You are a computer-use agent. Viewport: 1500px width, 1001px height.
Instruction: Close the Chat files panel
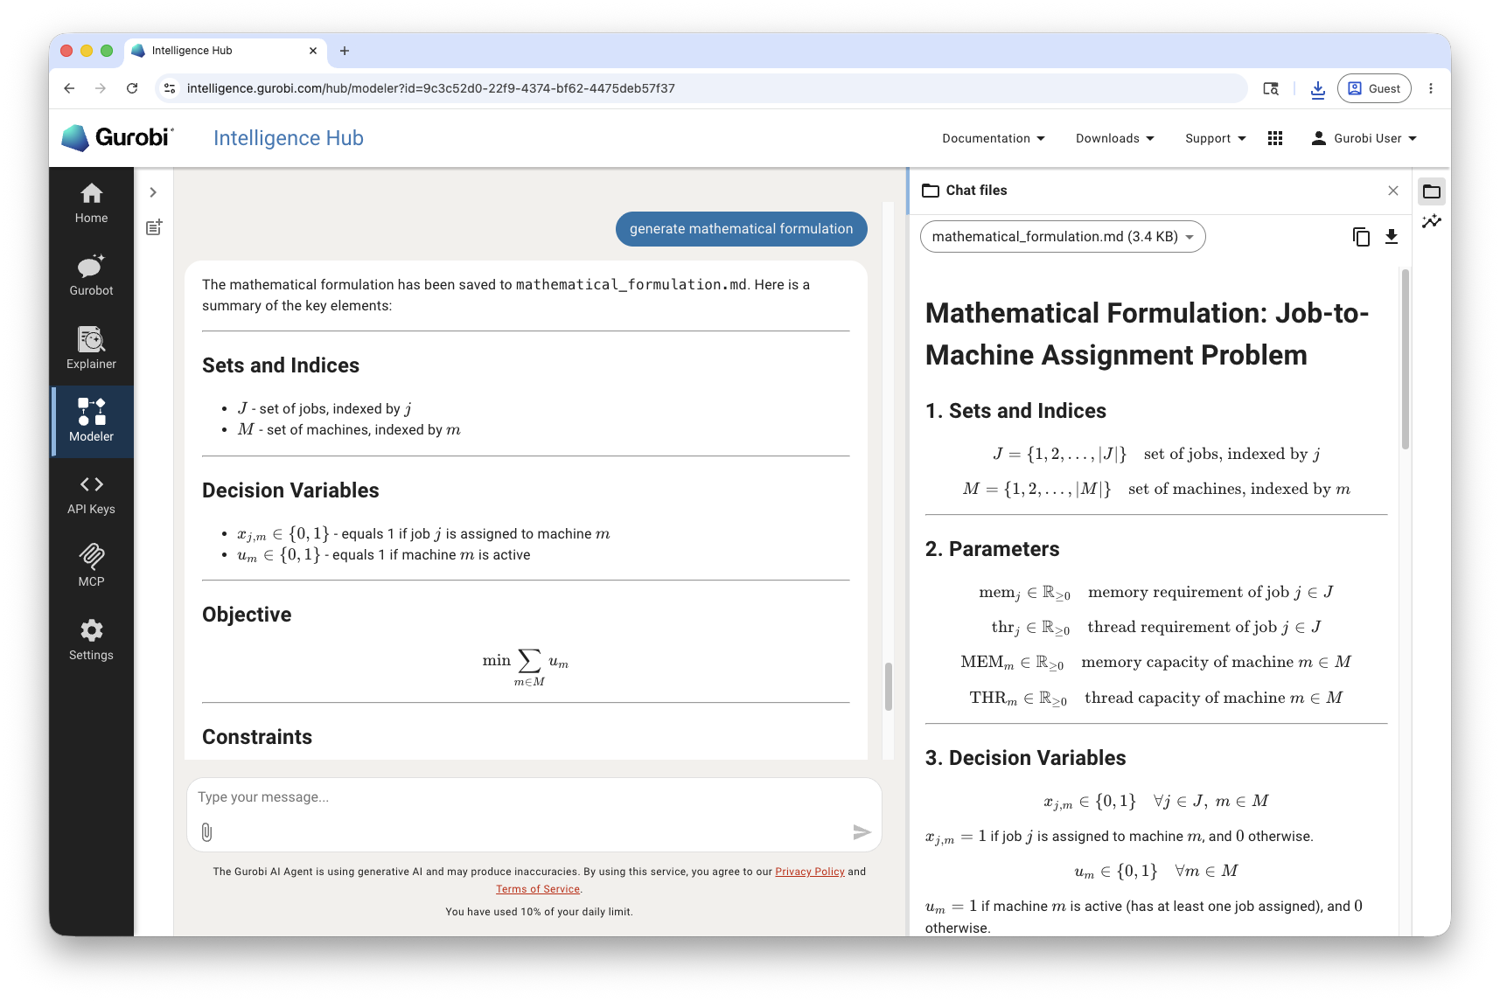[x=1393, y=191]
